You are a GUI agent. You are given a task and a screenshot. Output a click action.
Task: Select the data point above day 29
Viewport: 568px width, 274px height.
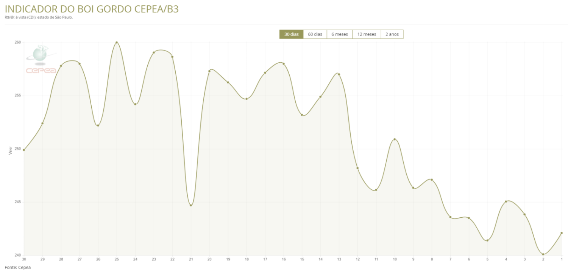[42, 123]
